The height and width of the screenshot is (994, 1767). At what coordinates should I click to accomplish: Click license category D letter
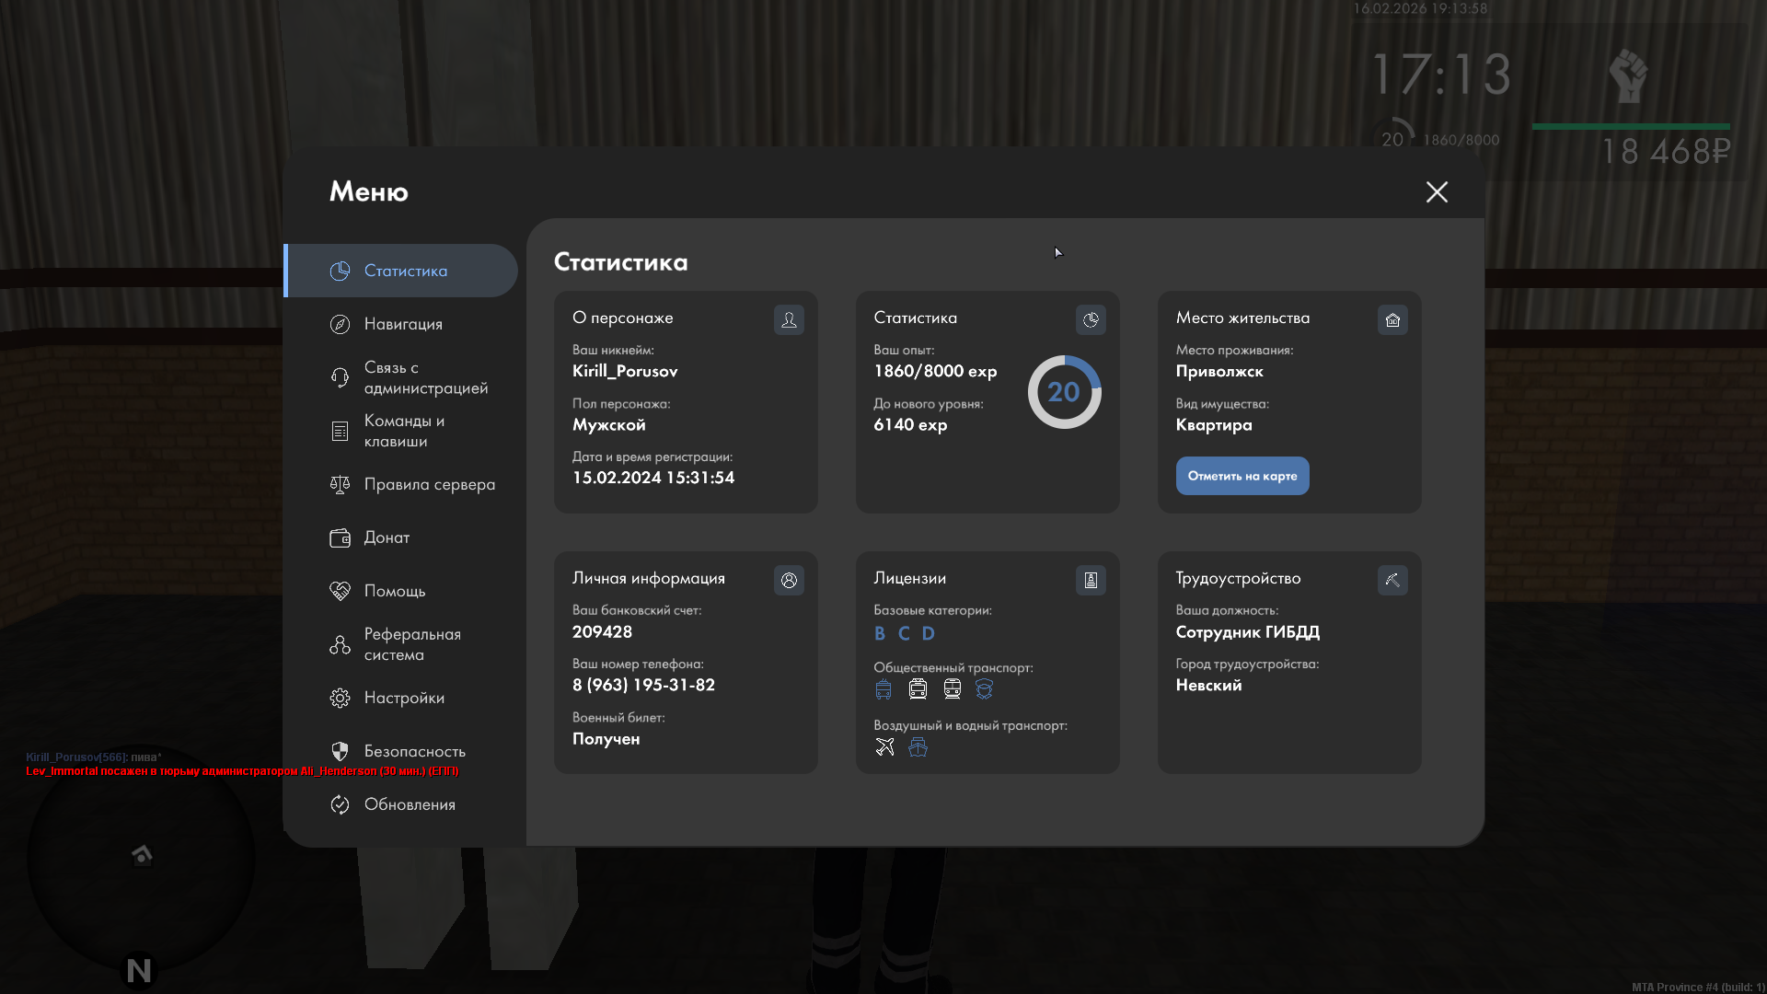click(928, 633)
